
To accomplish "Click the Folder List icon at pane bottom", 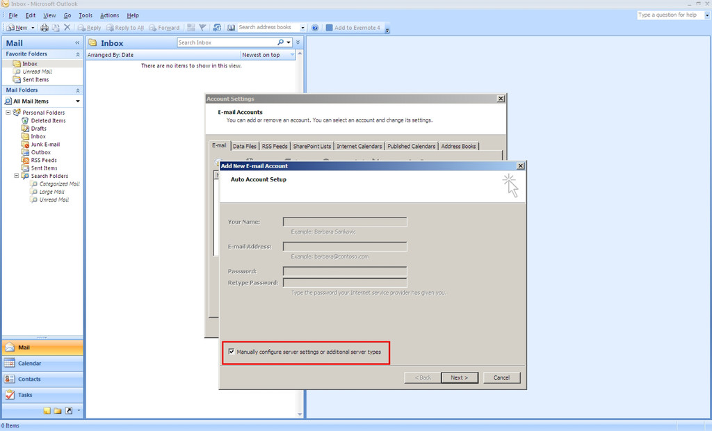I will 58,411.
